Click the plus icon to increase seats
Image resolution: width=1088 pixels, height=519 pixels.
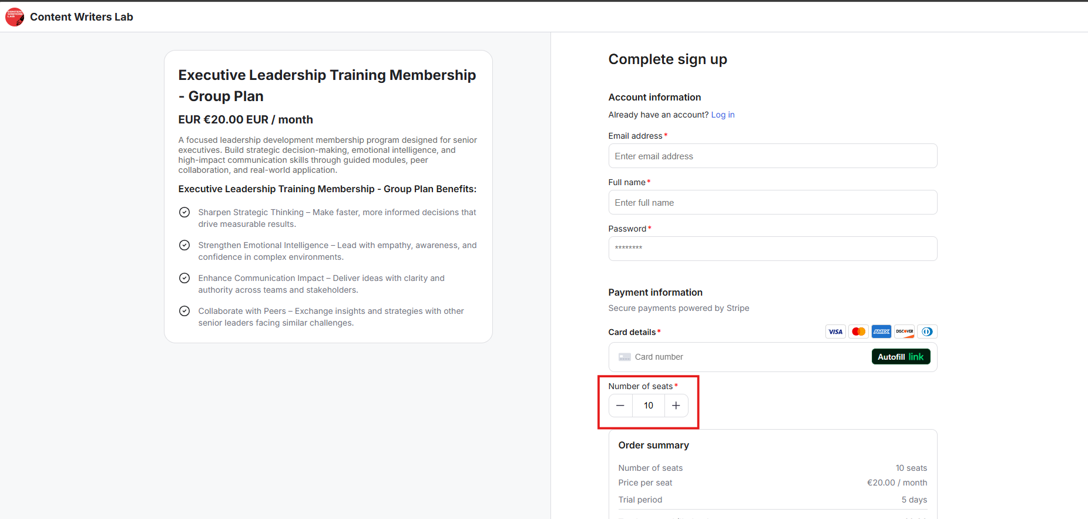tap(676, 406)
